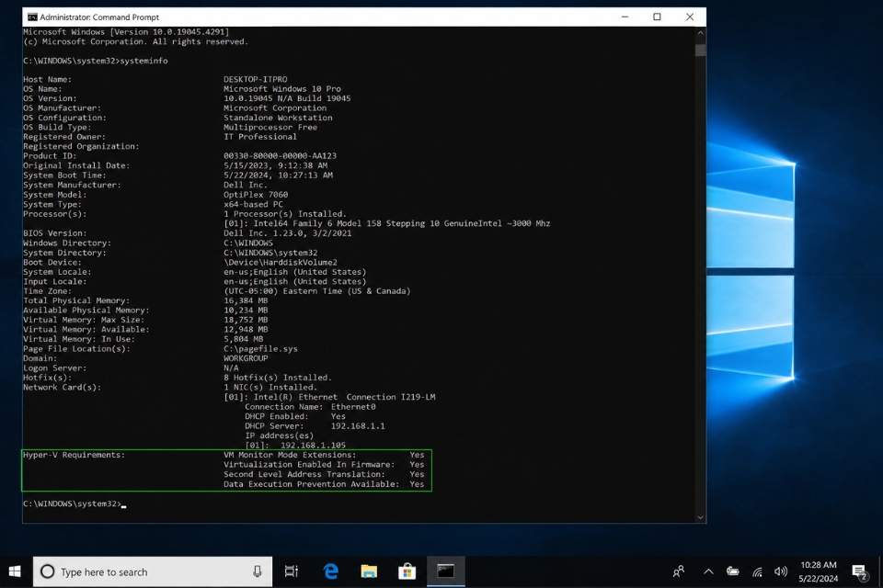Click the Cortana search circle icon
883x588 pixels.
[x=48, y=571]
